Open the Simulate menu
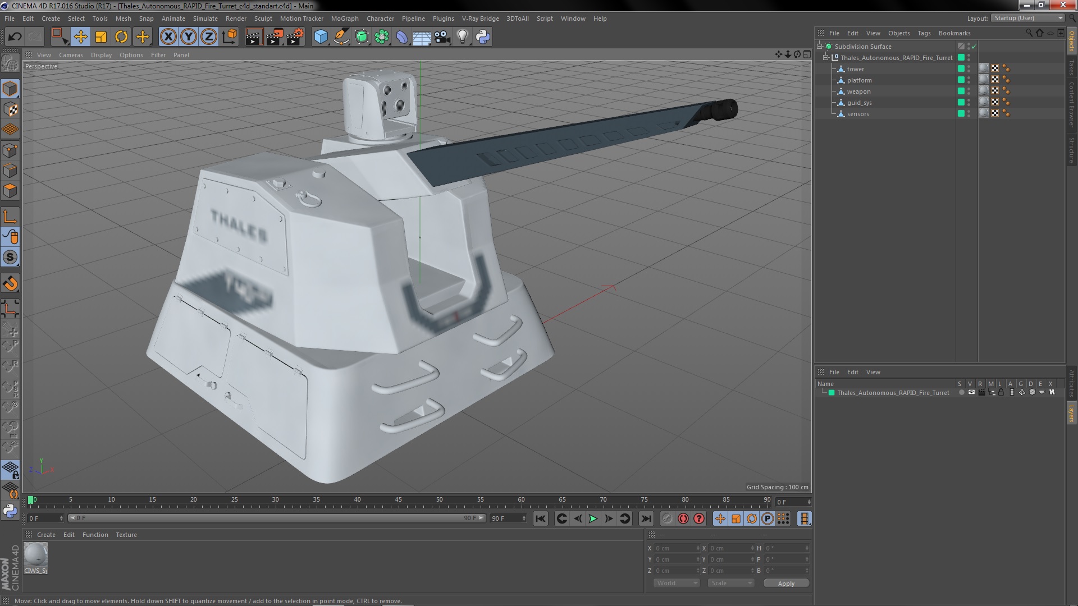The image size is (1078, 606). pyautogui.click(x=204, y=18)
